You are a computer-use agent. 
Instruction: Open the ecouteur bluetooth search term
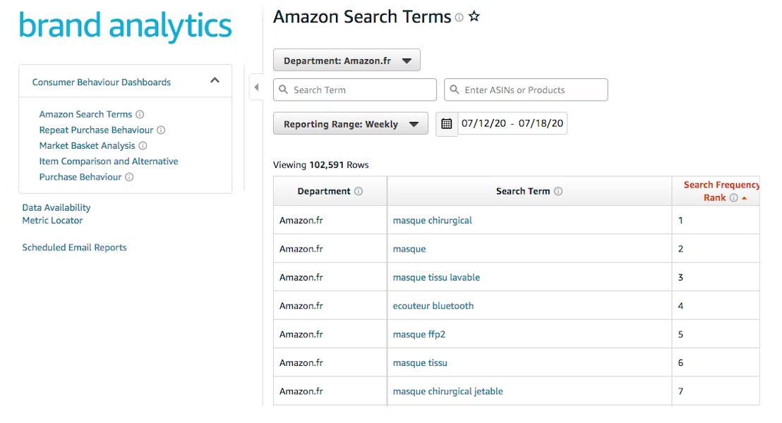(433, 306)
